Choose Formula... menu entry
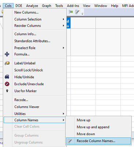This screenshot has width=134, height=147. [35, 54]
